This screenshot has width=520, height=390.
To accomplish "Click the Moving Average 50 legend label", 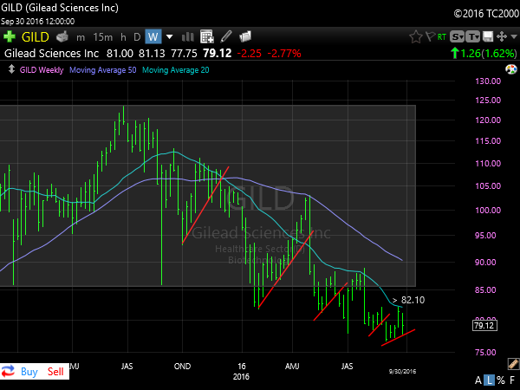I will pyautogui.click(x=103, y=70).
